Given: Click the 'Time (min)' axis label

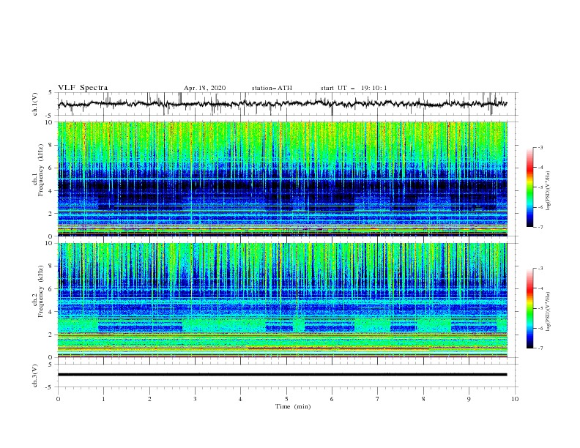Looking at the screenshot, I should click(293, 406).
